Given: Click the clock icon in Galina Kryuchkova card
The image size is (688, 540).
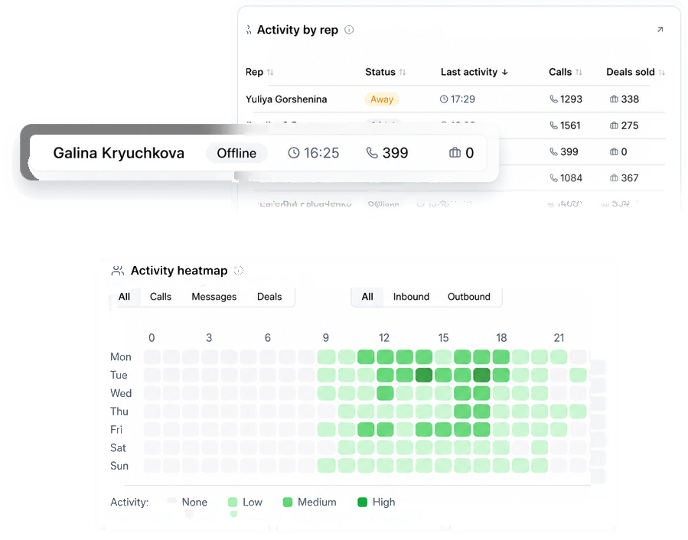Looking at the screenshot, I should [294, 153].
